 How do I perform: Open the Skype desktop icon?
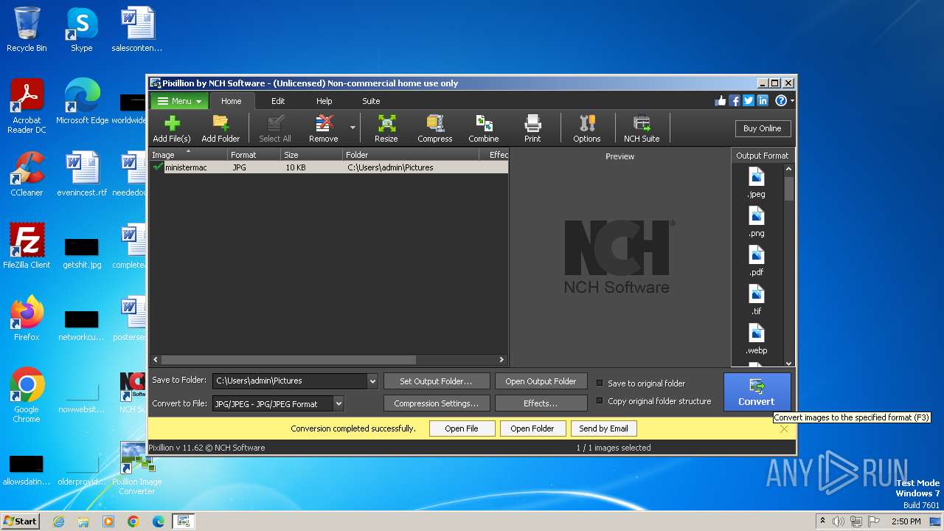click(82, 29)
